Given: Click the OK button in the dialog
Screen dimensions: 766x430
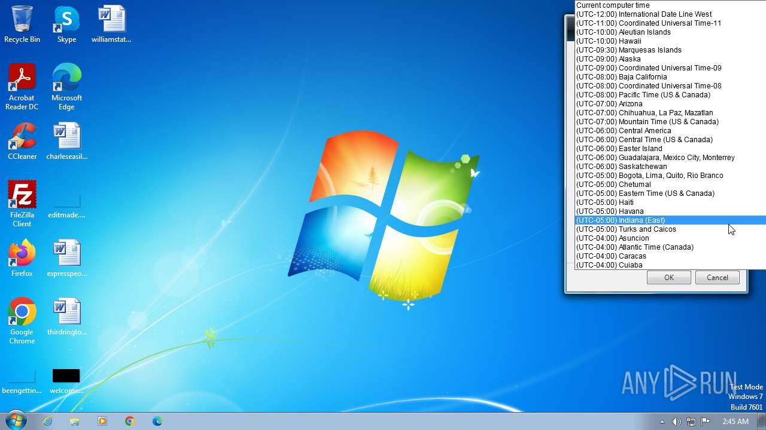Looking at the screenshot, I should pyautogui.click(x=669, y=278).
